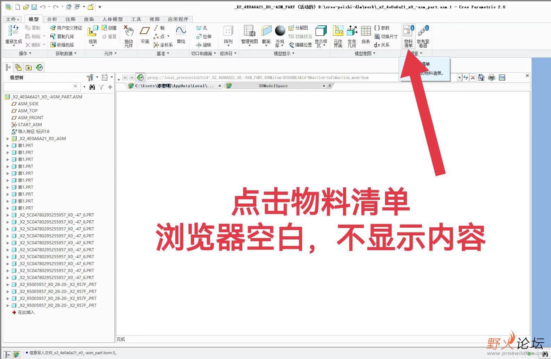The width and height of the screenshot is (551, 359).
Task: Click the Extrude (拉伸) tool
Action: pyautogui.click(x=204, y=36)
